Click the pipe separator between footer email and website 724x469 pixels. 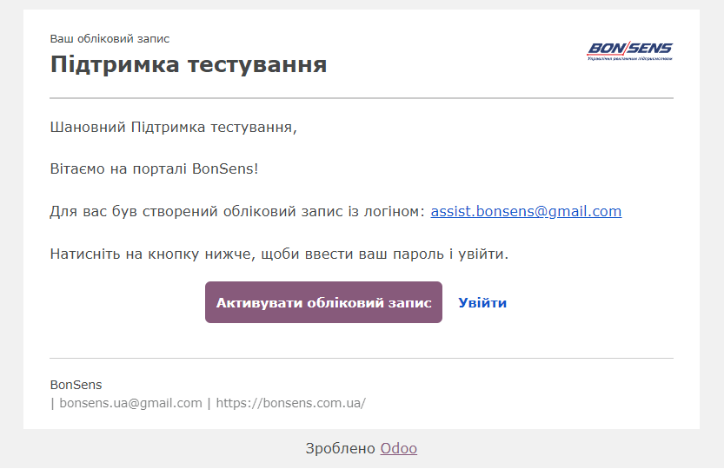point(209,403)
